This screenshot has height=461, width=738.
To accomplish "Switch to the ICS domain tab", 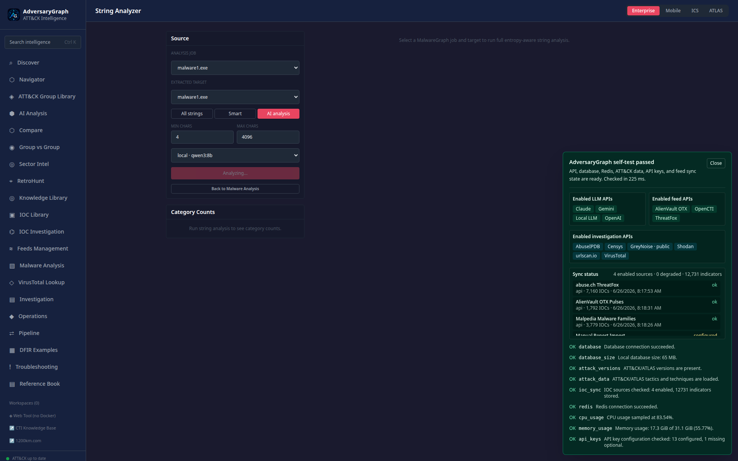I will 695,11.
